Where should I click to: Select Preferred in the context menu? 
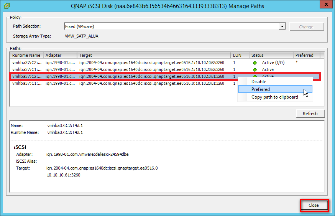261,89
